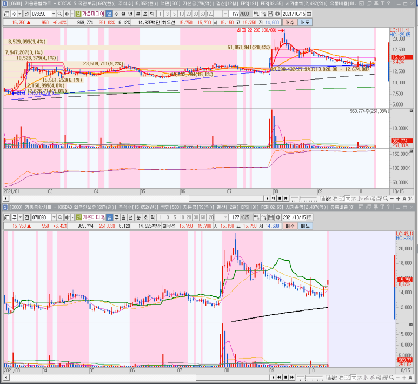
Task: Select the monthly (월) period in the bottom chart
Action: 123,217
